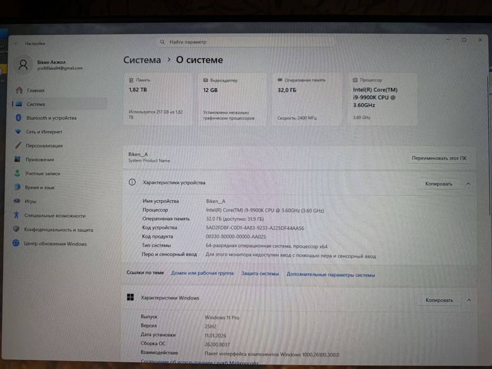The height and width of the screenshot is (369, 492).
Task: Click the Главная home icon
Action: coord(19,90)
